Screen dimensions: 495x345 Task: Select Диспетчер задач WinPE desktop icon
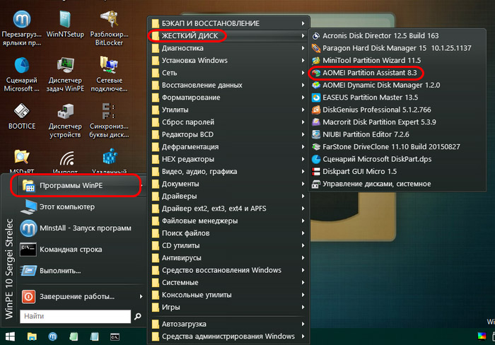point(65,74)
